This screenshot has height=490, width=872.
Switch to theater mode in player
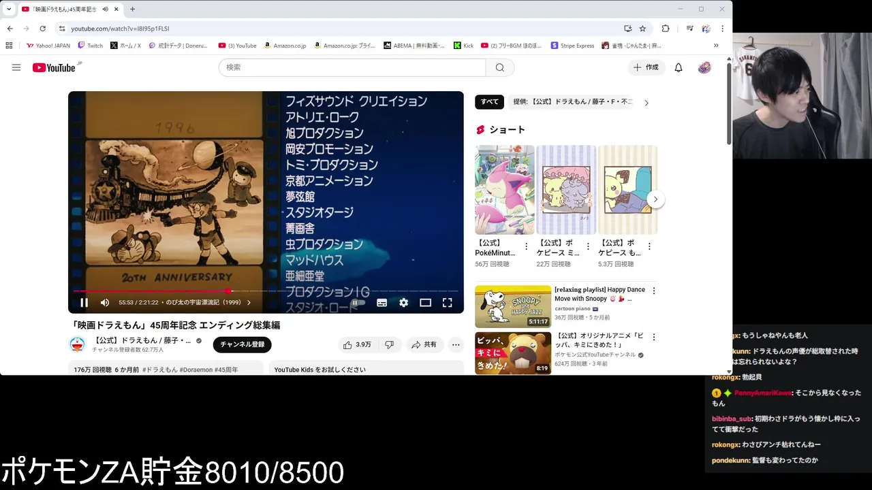[x=425, y=303]
